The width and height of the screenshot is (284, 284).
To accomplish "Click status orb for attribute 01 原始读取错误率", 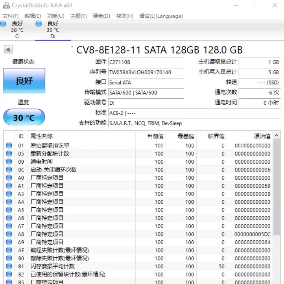I will click(x=9, y=146).
